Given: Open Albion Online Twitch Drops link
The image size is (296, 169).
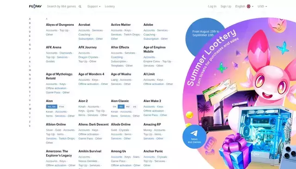Looking at the screenshot, I should coord(67,139).
